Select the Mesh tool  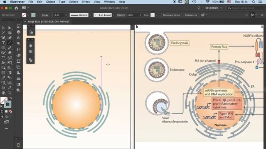[3, 73]
